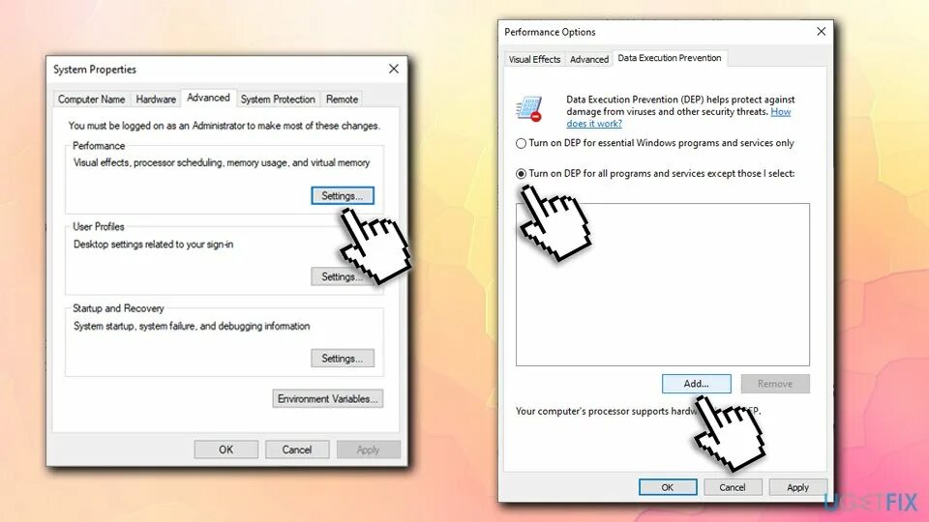
Task: Click 'System startup, system failure' description text
Action: click(192, 326)
